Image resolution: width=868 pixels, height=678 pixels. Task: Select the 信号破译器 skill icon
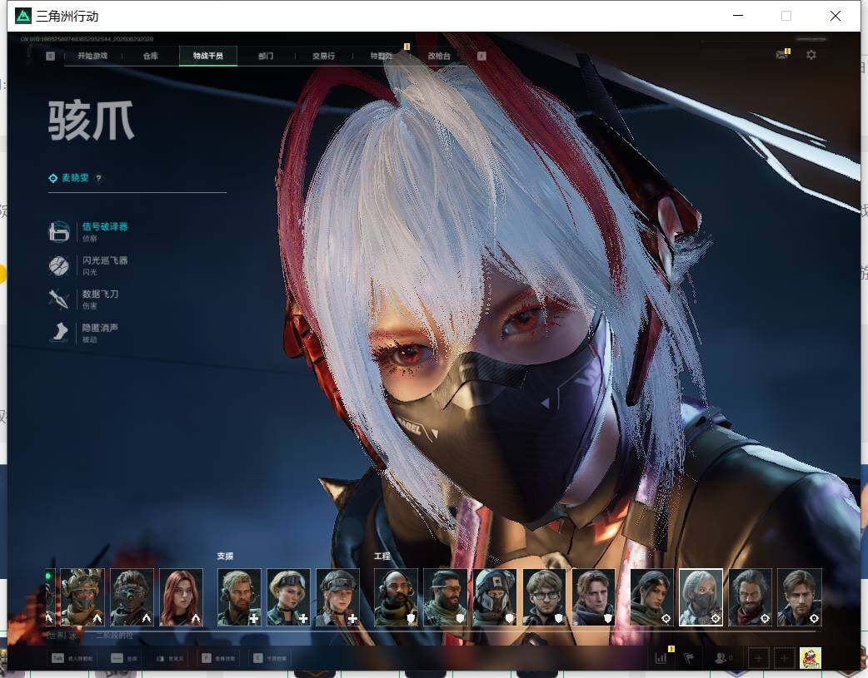coord(58,232)
